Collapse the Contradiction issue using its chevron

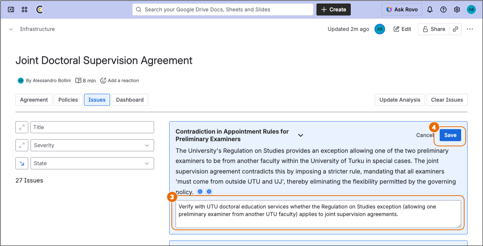coord(300,135)
